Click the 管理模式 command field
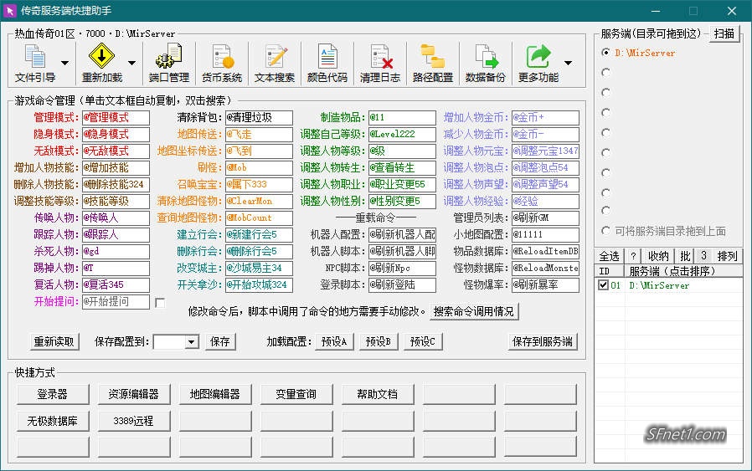Screen dimensions: 752x471 (x=116, y=117)
